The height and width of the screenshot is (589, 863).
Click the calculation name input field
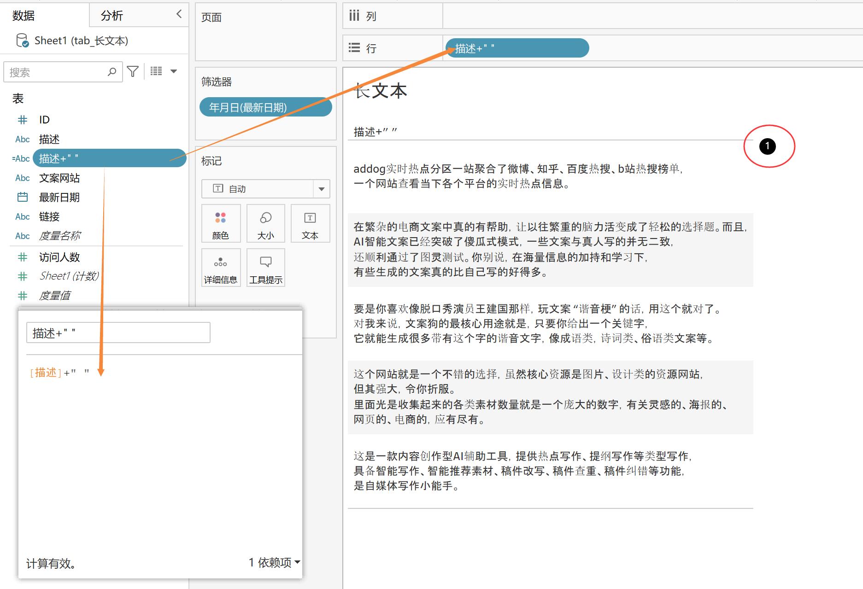(x=118, y=332)
